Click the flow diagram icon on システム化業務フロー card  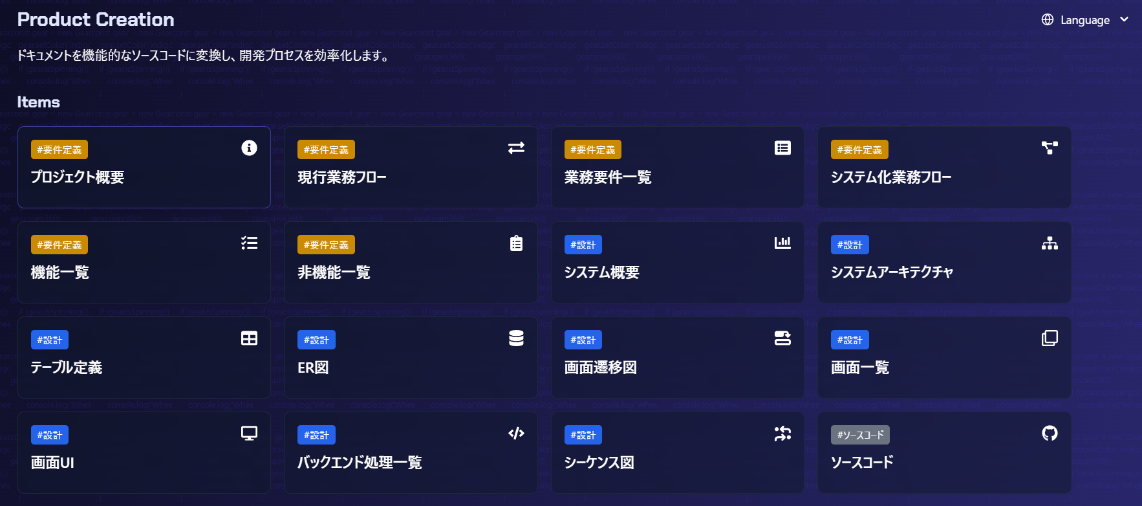coord(1050,148)
